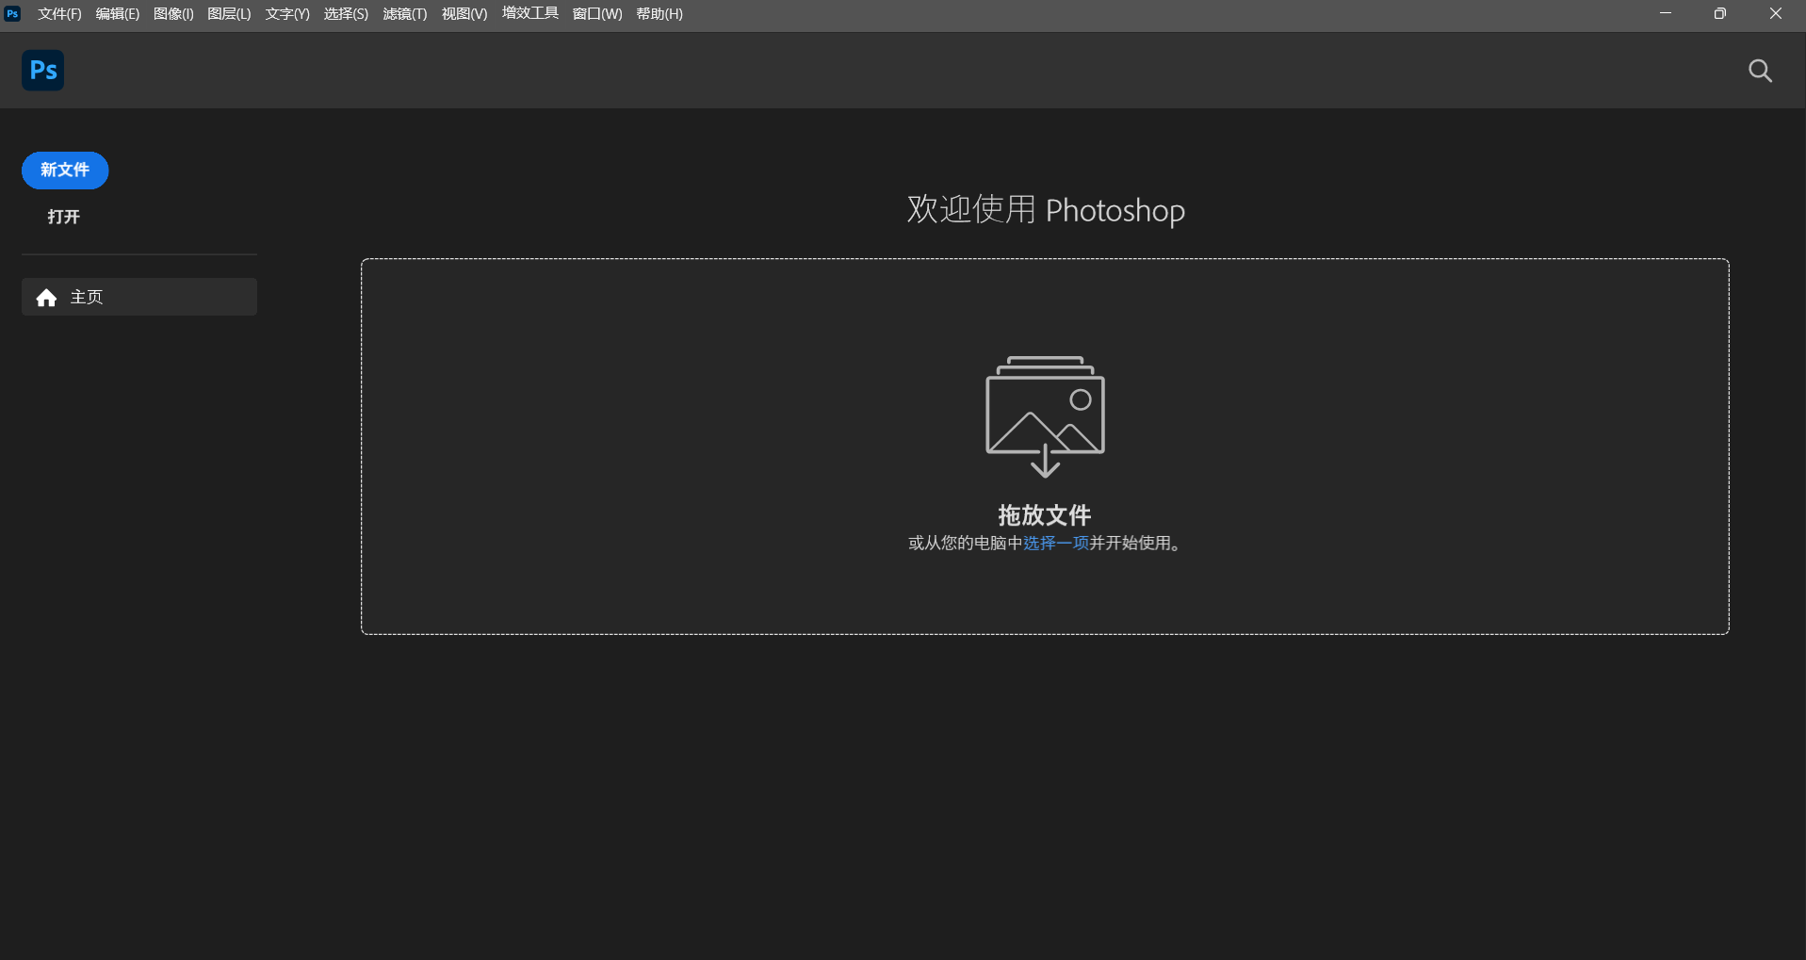Open the 图像(I) menu

point(173,14)
